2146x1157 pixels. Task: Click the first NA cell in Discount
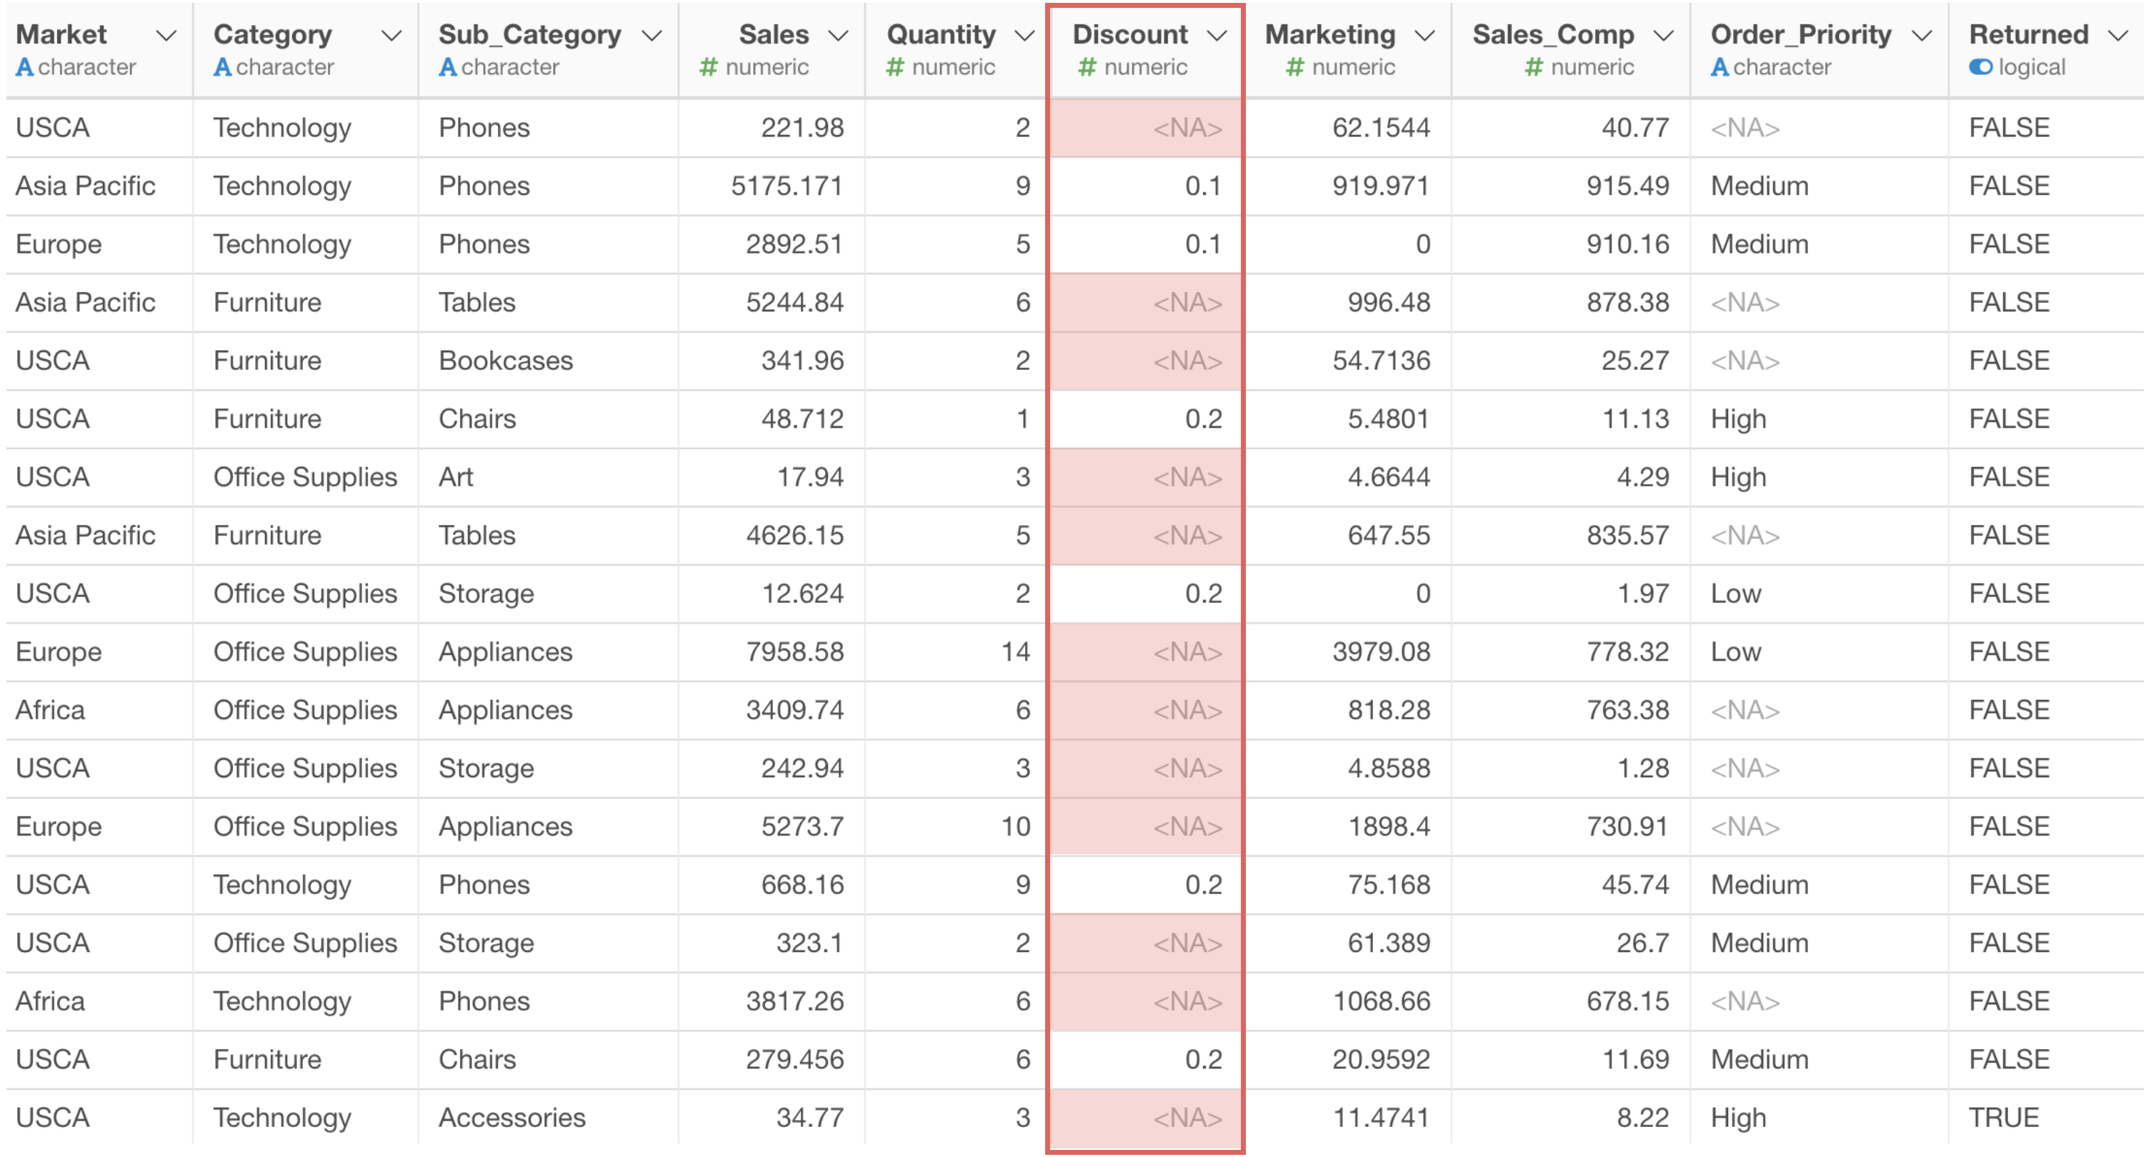[1187, 127]
